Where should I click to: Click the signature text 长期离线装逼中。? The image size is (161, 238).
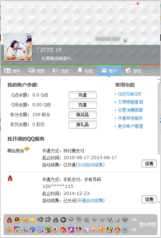click(x=57, y=59)
